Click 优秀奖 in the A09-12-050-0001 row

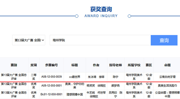(x=34, y=86)
